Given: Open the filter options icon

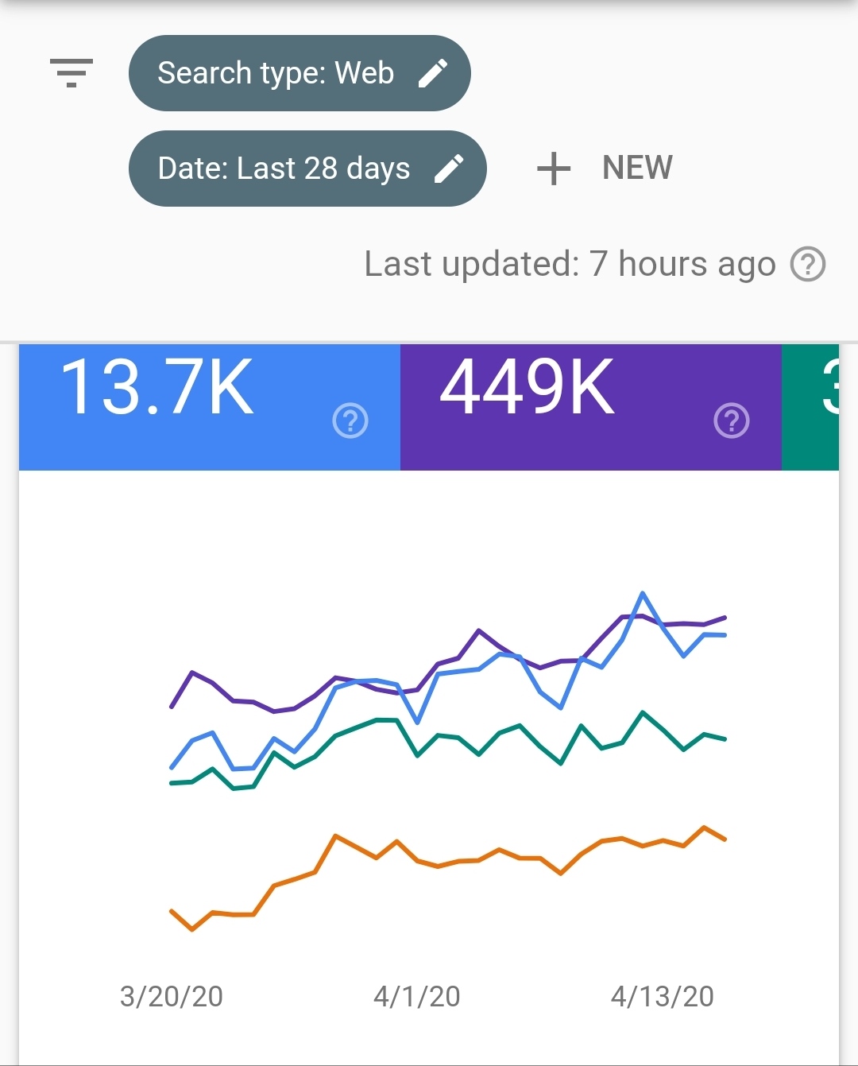Looking at the screenshot, I should (71, 73).
